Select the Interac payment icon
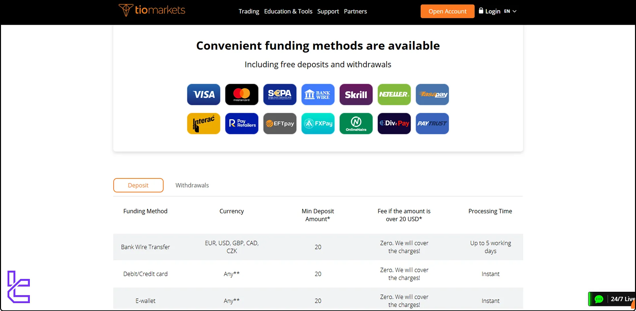The image size is (636, 311). (204, 124)
